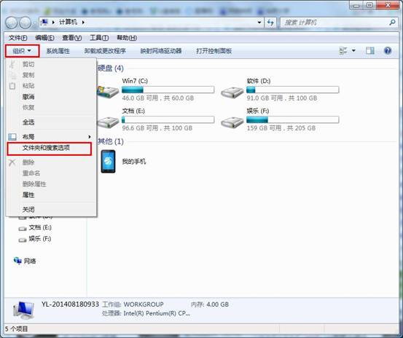Click '工作组: WORKGROUP' in details pane
Screen dimensions: 403x338
click(x=133, y=304)
